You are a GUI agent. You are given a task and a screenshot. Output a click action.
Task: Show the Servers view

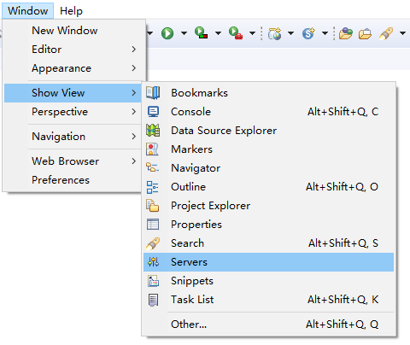(x=268, y=262)
